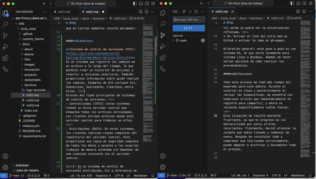Screen dimensions: 316x179
Task: Toggle secondary sidebar in left window title bar
Action: tap(147, 4)
